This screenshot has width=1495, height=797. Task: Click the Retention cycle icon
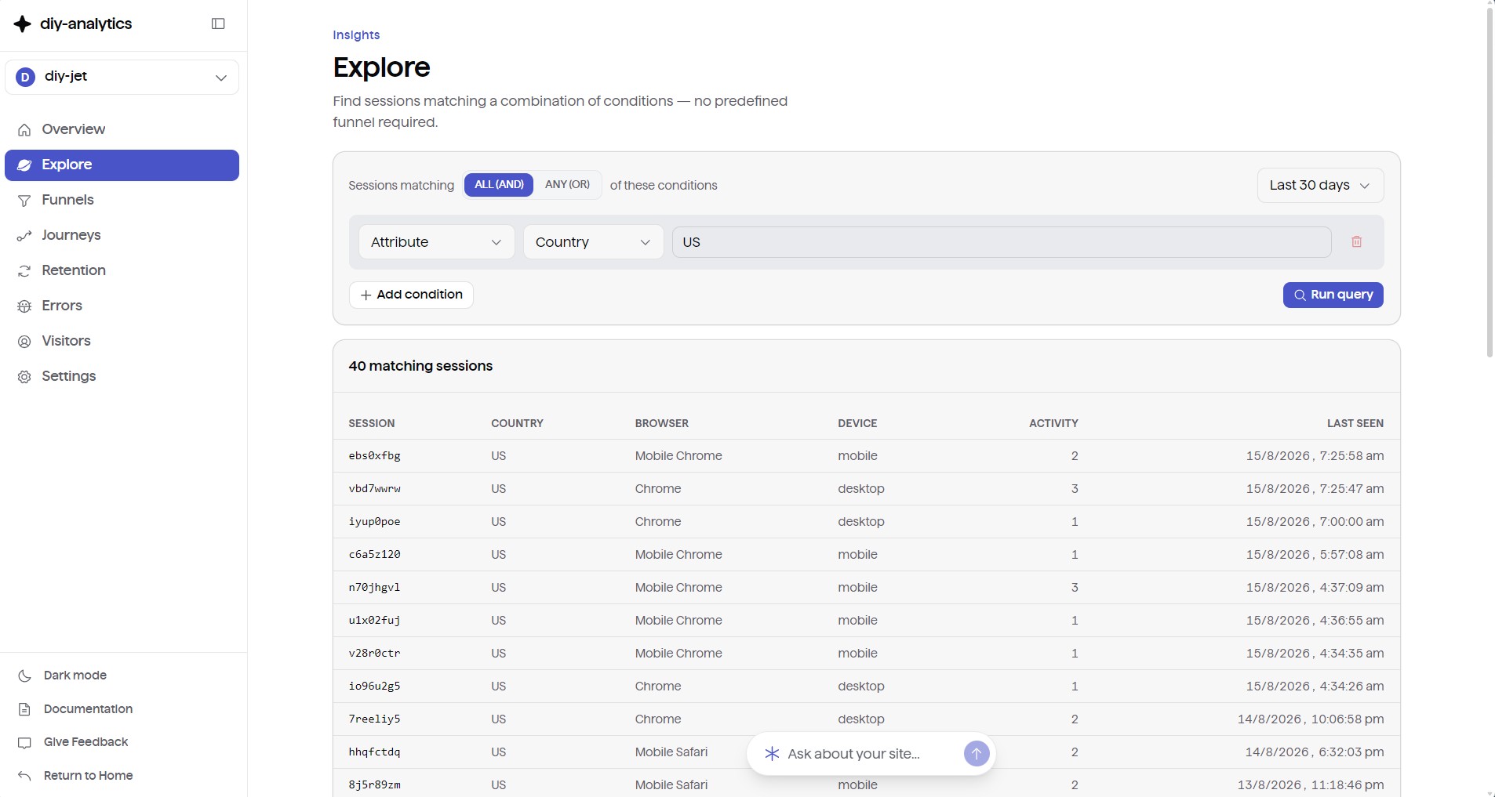[x=24, y=271]
